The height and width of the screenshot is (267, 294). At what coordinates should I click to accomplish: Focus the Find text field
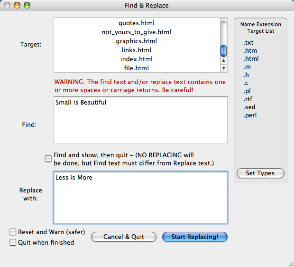pyautogui.click(x=140, y=120)
